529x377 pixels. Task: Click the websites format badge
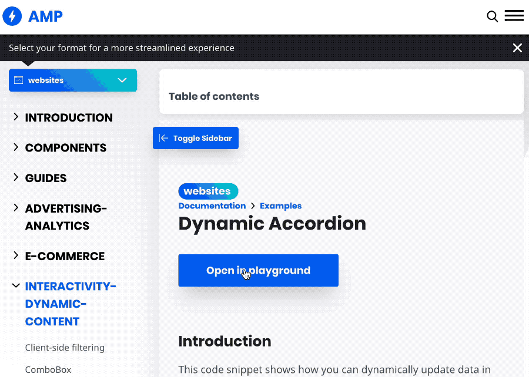pyautogui.click(x=208, y=191)
